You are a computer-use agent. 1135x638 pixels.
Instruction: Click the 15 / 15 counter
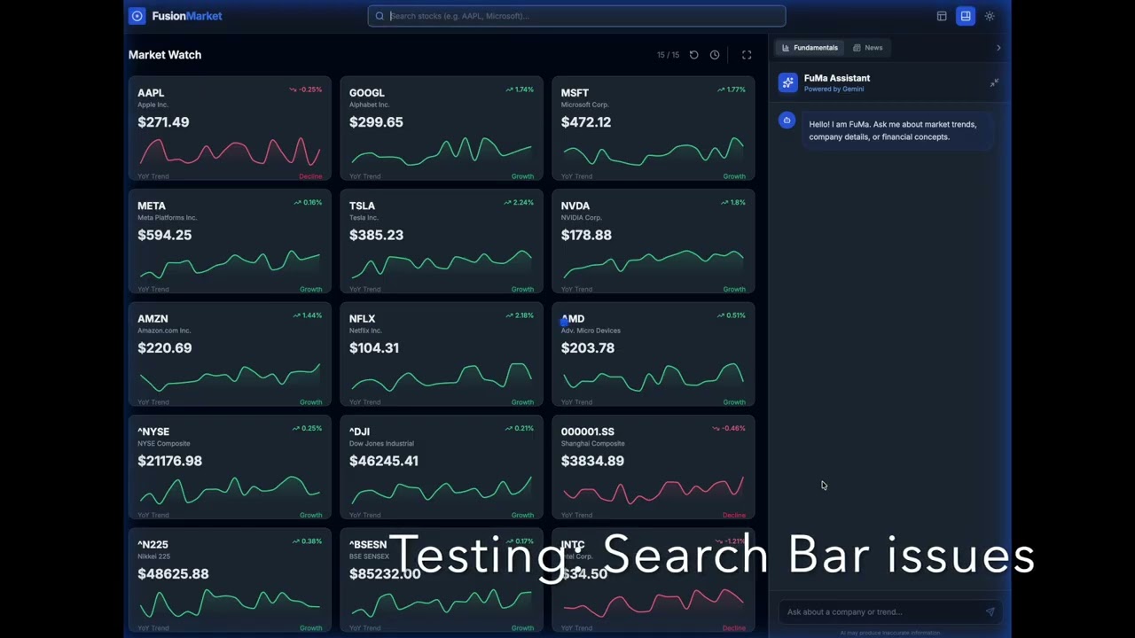pos(668,55)
